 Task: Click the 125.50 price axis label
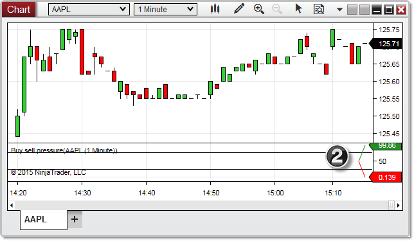point(389,116)
